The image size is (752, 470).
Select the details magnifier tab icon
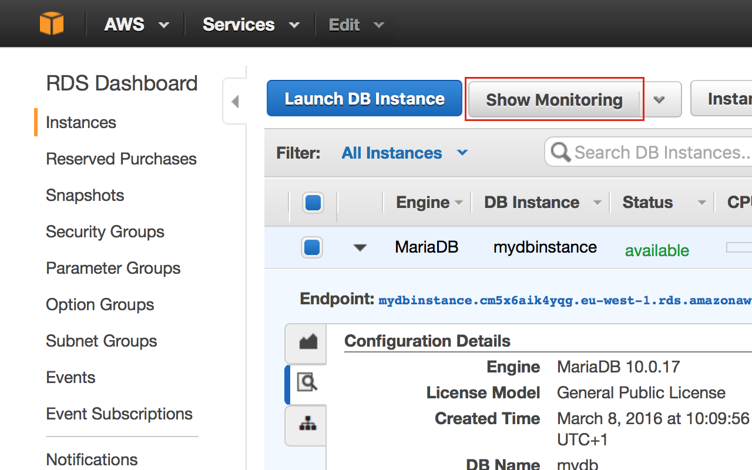[308, 382]
